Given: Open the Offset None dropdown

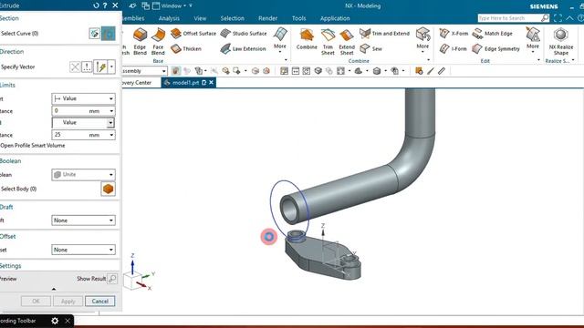Looking at the screenshot, I should pos(83,250).
